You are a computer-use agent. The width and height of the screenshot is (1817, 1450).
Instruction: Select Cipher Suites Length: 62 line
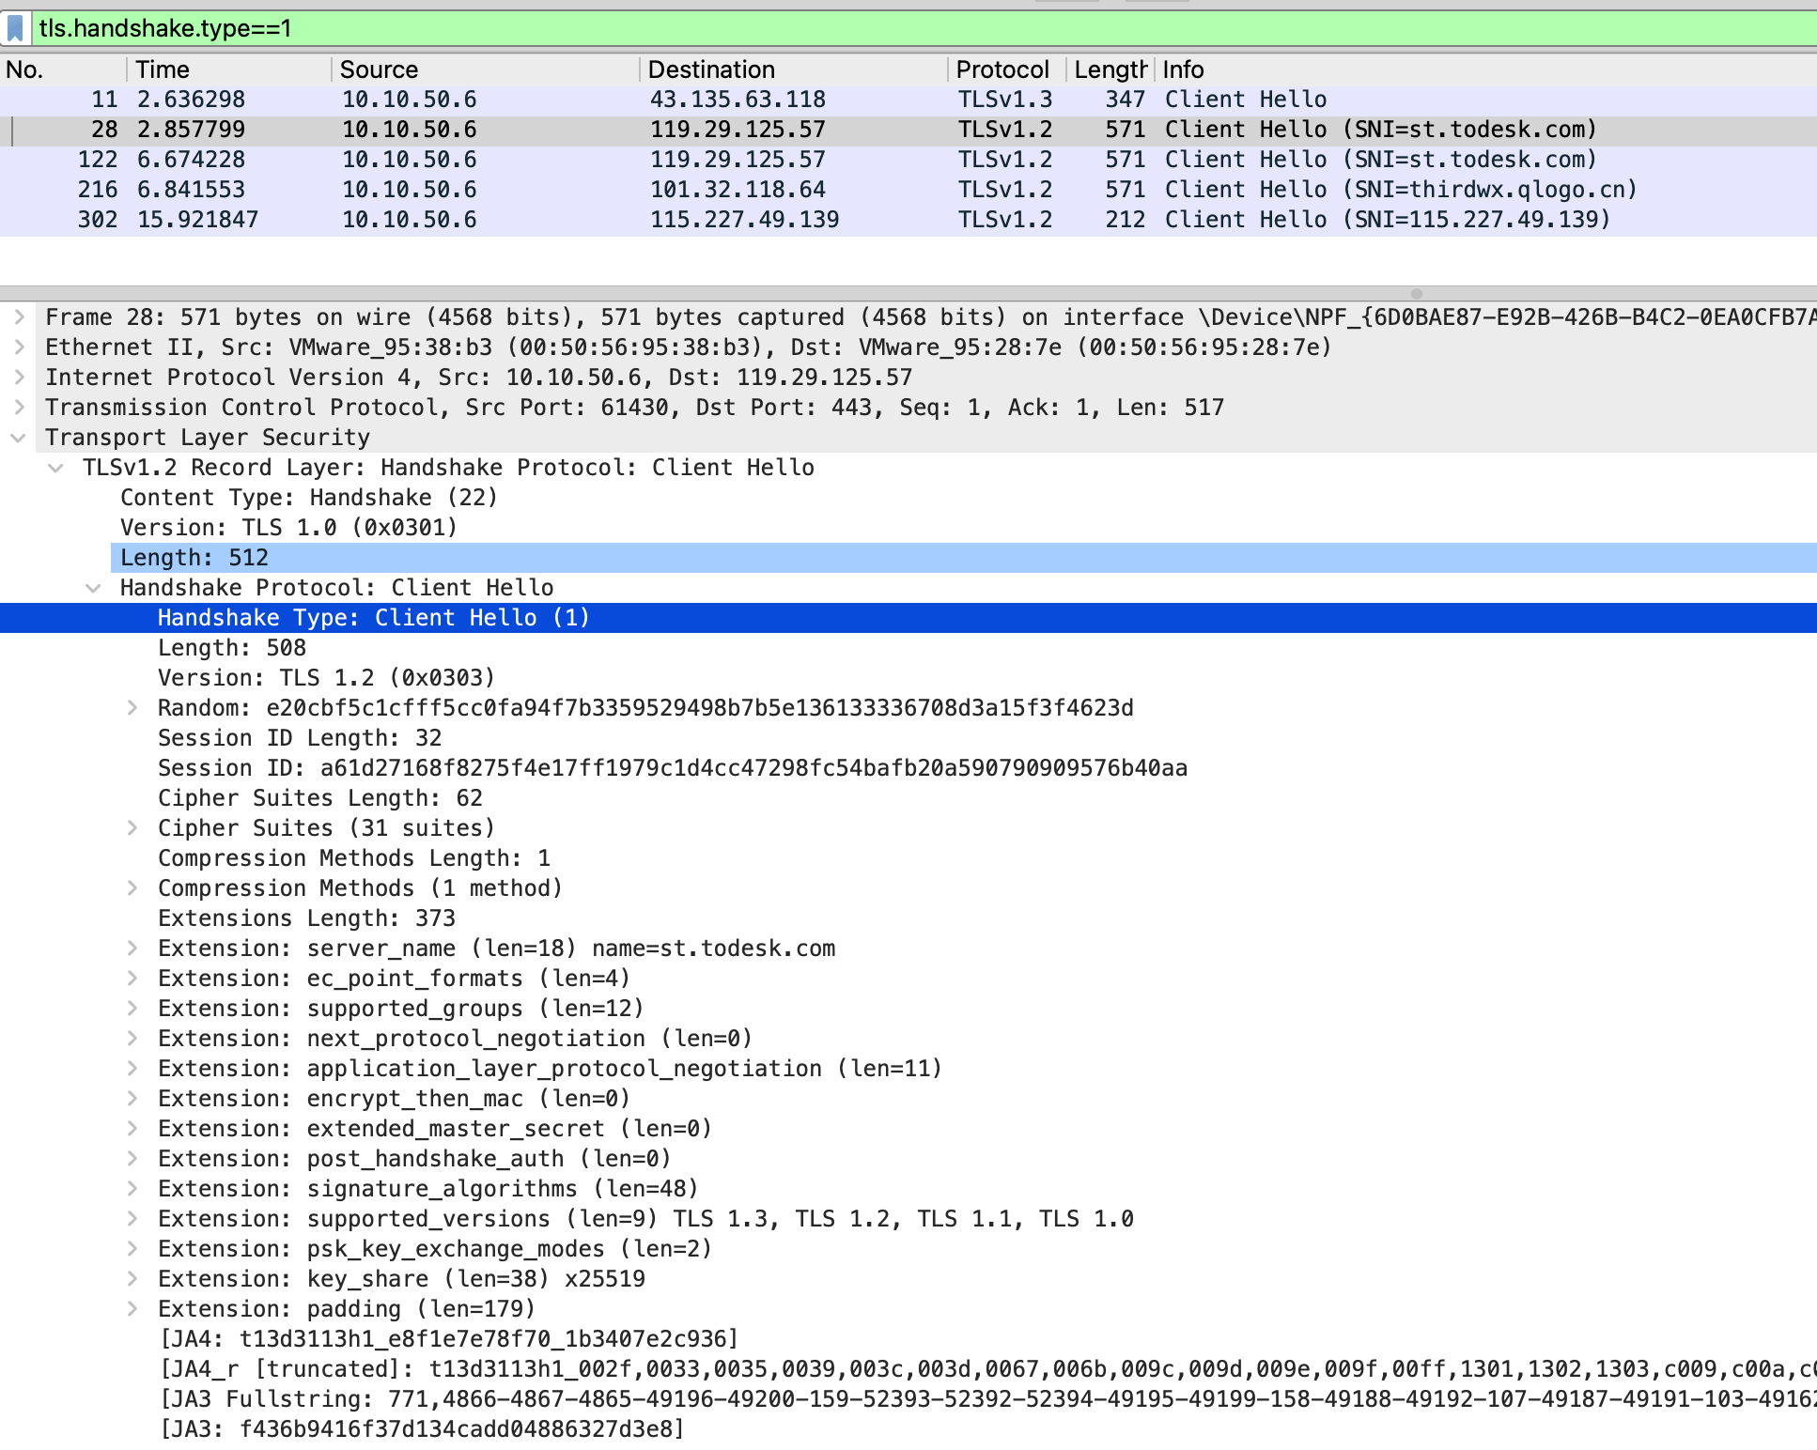pyautogui.click(x=320, y=798)
